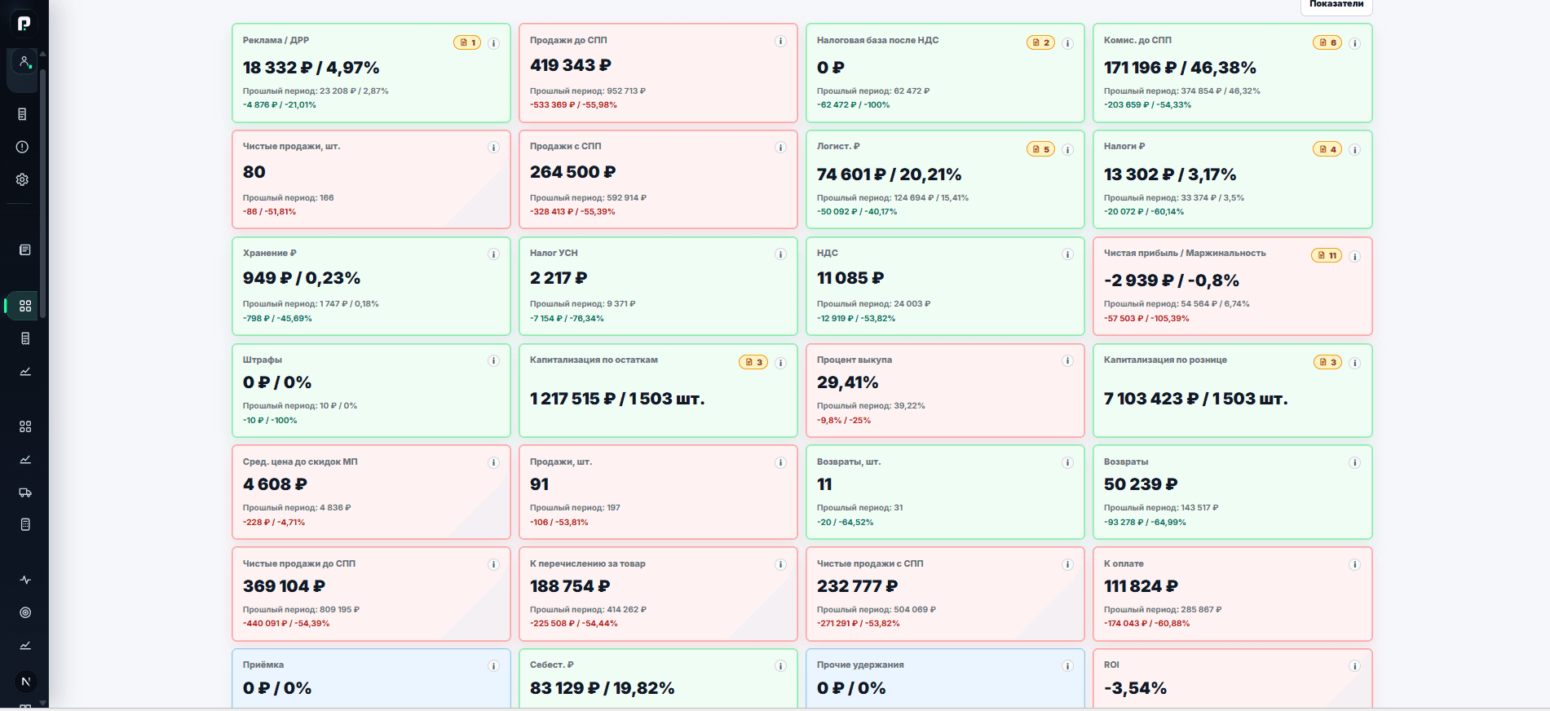This screenshot has height=711, width=1550.
Task: Open the N avatar icon in sidebar
Action: (25, 682)
